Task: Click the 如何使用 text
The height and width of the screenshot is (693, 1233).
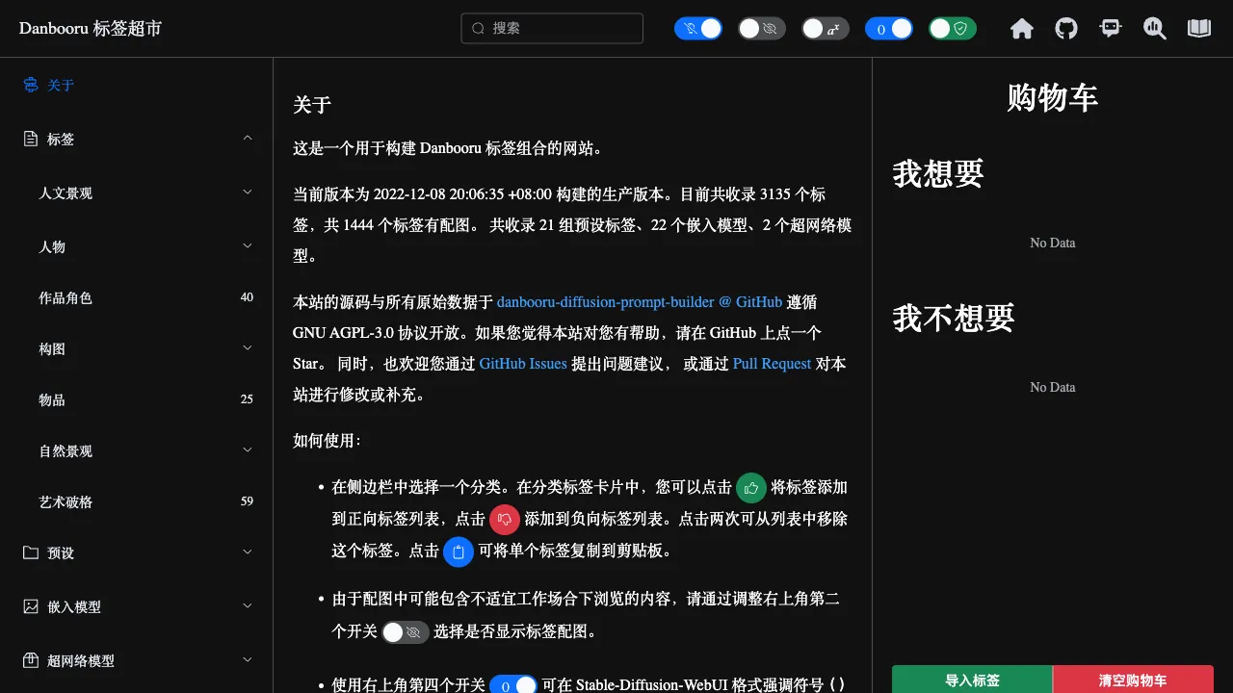Action: [x=327, y=441]
